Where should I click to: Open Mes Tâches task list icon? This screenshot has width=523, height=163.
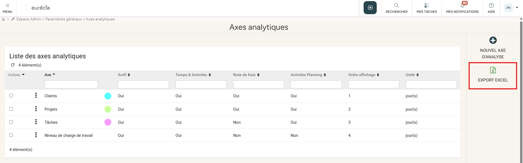click(x=426, y=5)
